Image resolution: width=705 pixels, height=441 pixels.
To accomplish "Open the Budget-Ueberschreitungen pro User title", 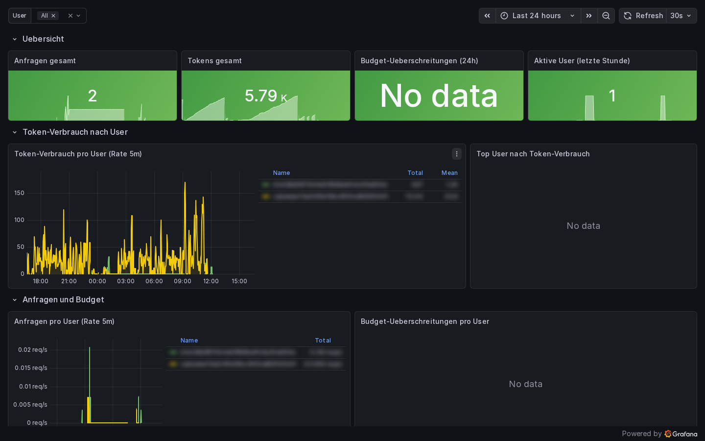I will (x=425, y=321).
